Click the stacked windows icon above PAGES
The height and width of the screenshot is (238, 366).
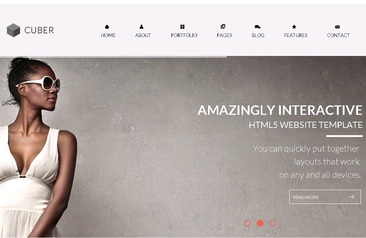coord(223,27)
